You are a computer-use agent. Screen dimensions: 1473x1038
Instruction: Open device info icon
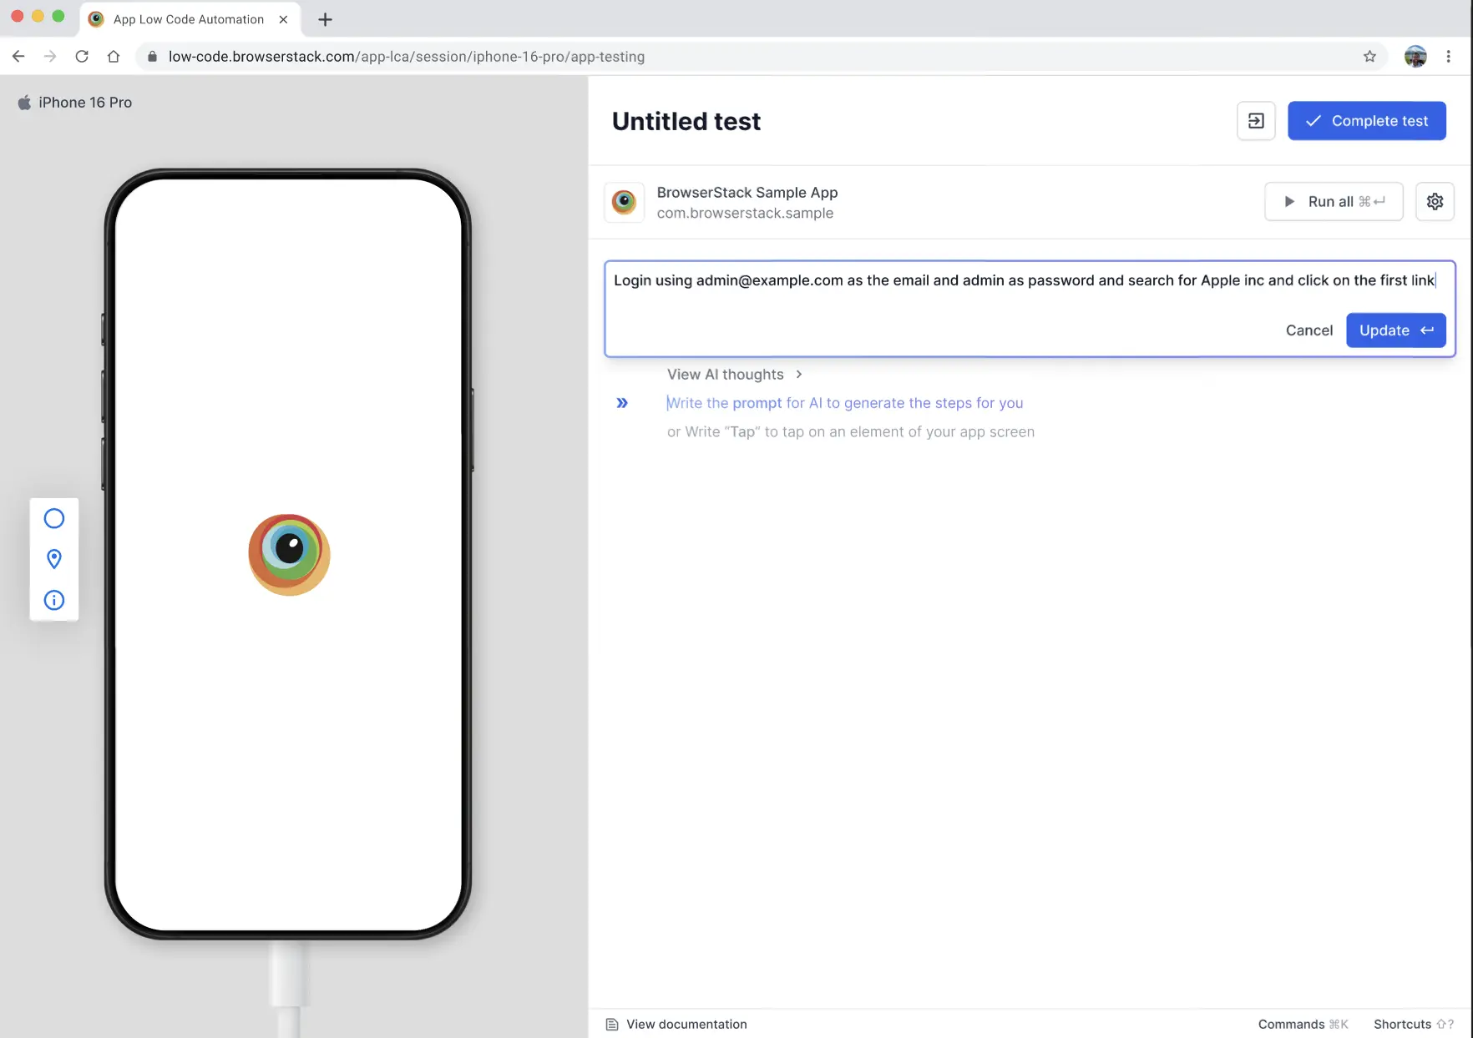54,600
